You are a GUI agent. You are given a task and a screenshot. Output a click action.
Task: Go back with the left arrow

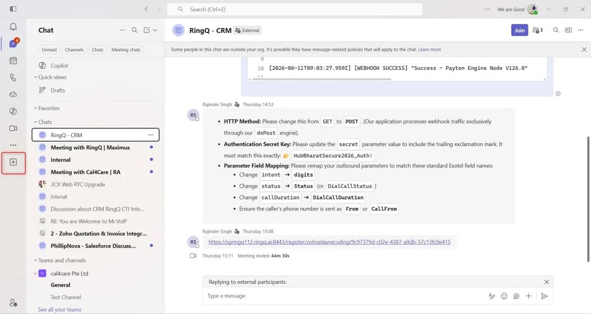146,9
